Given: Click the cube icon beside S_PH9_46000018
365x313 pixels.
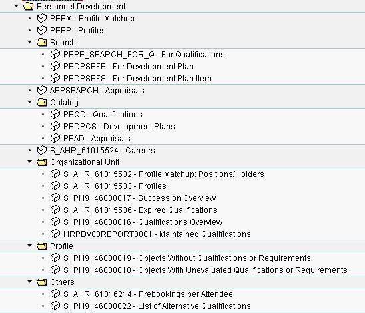Looking at the screenshot, I should click(x=55, y=270).
